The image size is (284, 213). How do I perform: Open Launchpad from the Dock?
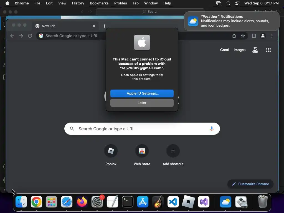(x=51, y=202)
